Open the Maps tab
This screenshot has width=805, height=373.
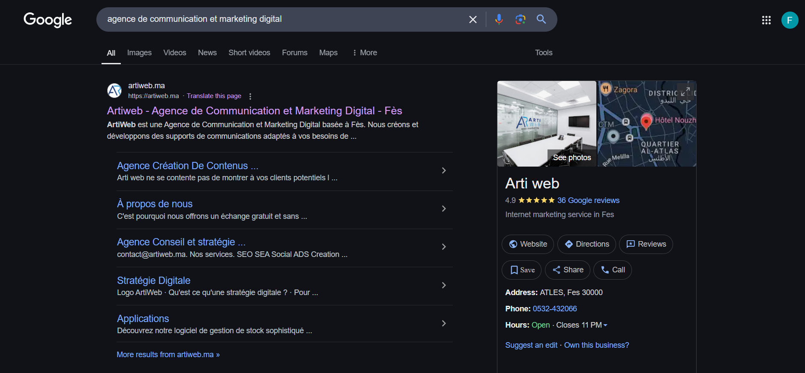328,53
